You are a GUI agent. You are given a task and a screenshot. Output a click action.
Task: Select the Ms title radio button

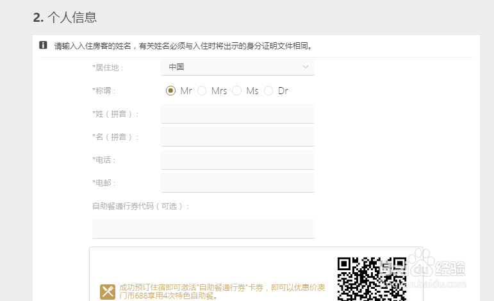236,91
